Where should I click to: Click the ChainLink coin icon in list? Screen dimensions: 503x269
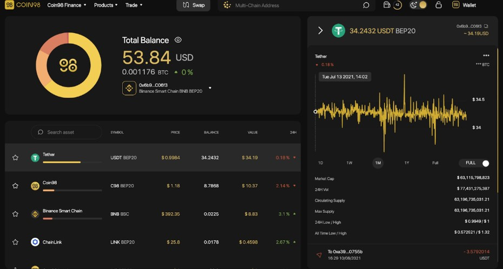pyautogui.click(x=35, y=242)
